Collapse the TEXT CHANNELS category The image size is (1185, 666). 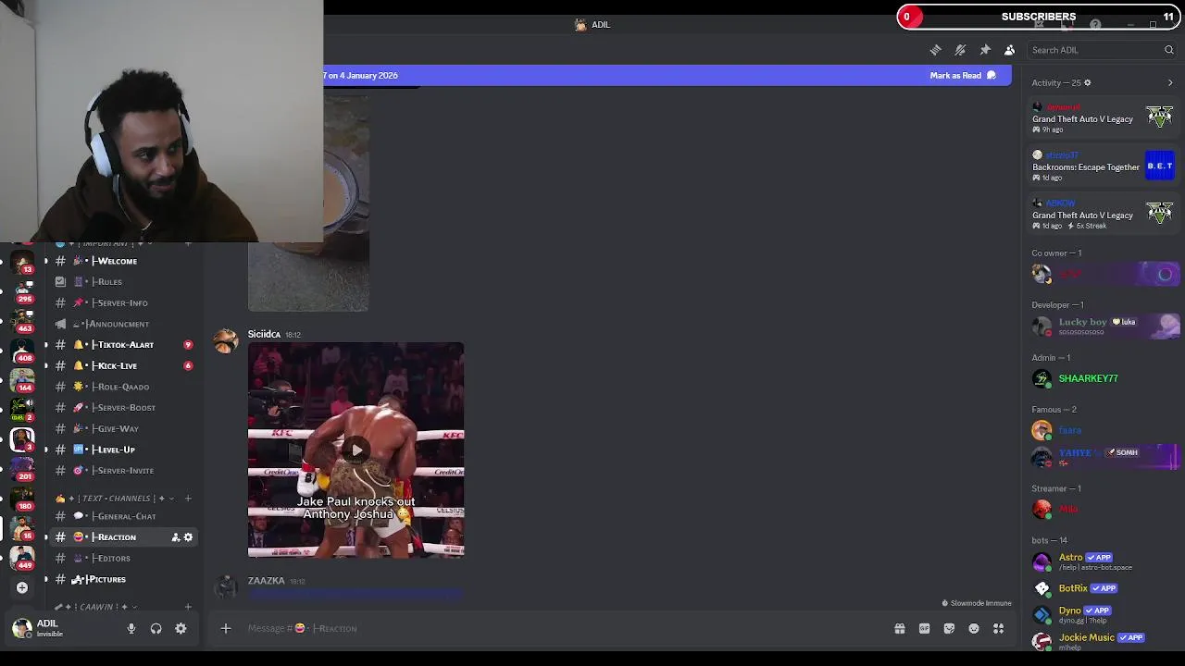[117, 499]
